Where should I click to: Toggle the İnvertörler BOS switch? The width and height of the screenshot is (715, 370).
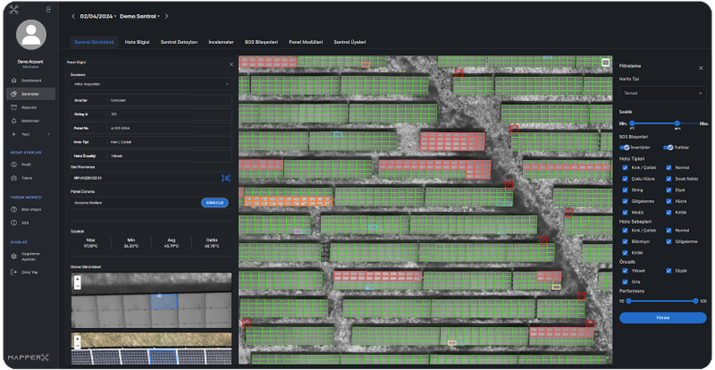coord(624,147)
